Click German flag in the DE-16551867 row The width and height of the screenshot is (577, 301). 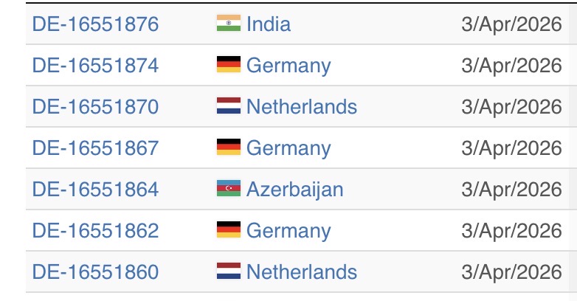(x=229, y=148)
